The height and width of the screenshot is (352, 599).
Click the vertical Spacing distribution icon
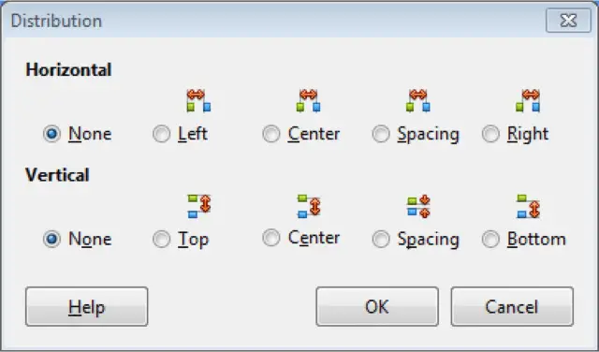click(x=418, y=206)
